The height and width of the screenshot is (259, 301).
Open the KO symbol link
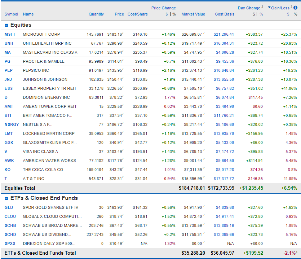8,170
